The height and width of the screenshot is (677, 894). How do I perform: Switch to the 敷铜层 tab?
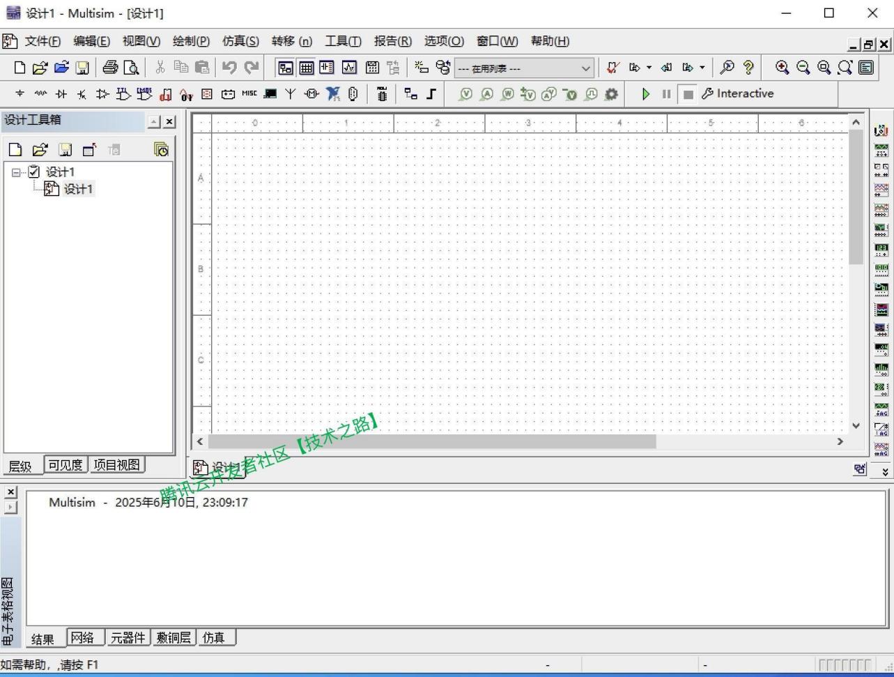174,637
